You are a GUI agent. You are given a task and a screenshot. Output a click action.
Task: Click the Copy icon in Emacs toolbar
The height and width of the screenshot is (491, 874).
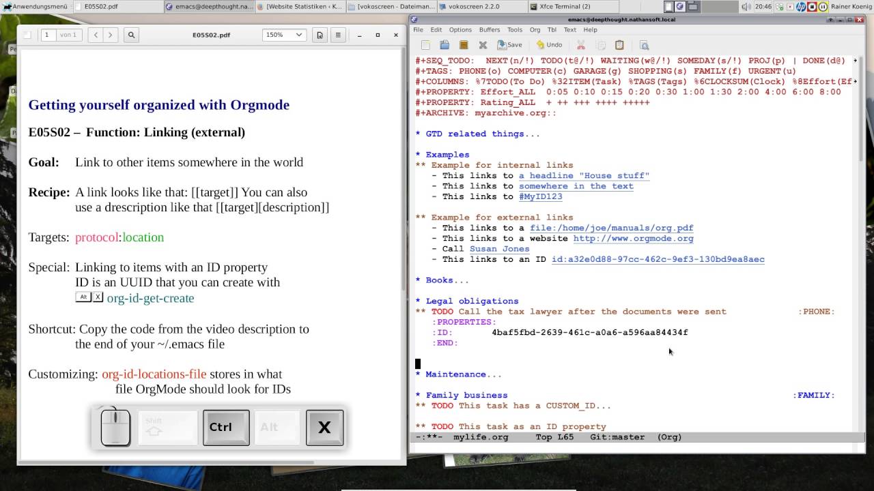(601, 45)
